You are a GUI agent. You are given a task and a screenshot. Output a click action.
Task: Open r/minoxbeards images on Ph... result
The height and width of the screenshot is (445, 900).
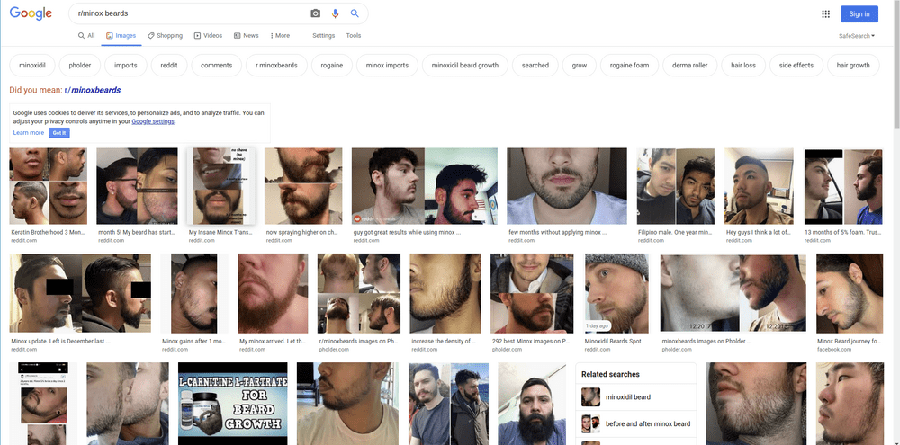point(359,294)
